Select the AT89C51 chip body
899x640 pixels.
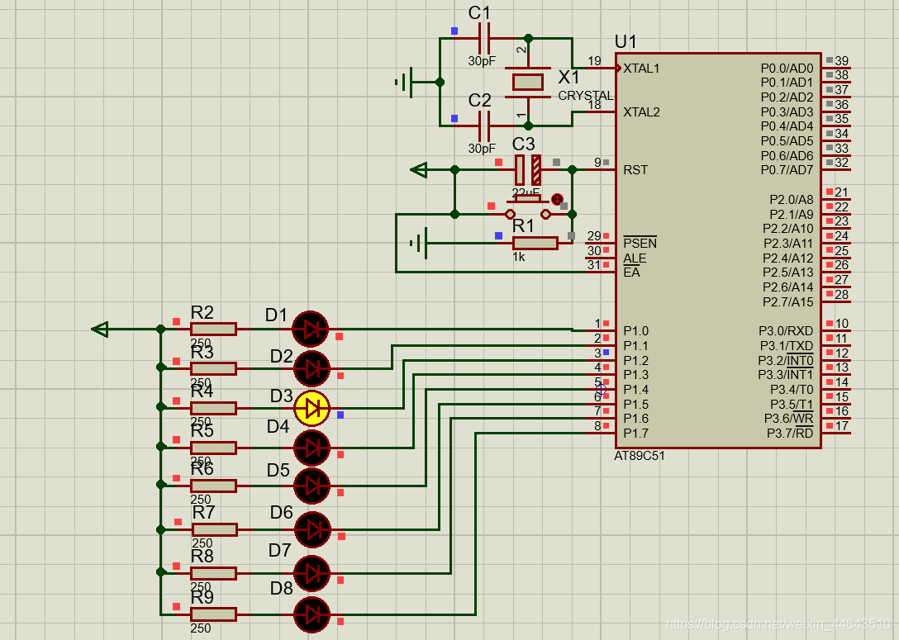click(x=718, y=251)
